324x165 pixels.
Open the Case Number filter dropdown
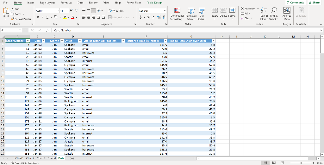tap(28, 41)
